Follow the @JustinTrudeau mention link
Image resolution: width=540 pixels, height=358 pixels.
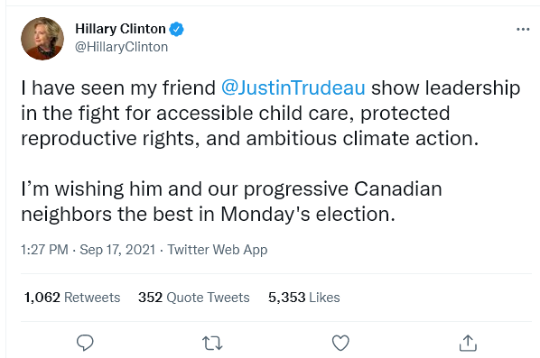tap(293, 87)
